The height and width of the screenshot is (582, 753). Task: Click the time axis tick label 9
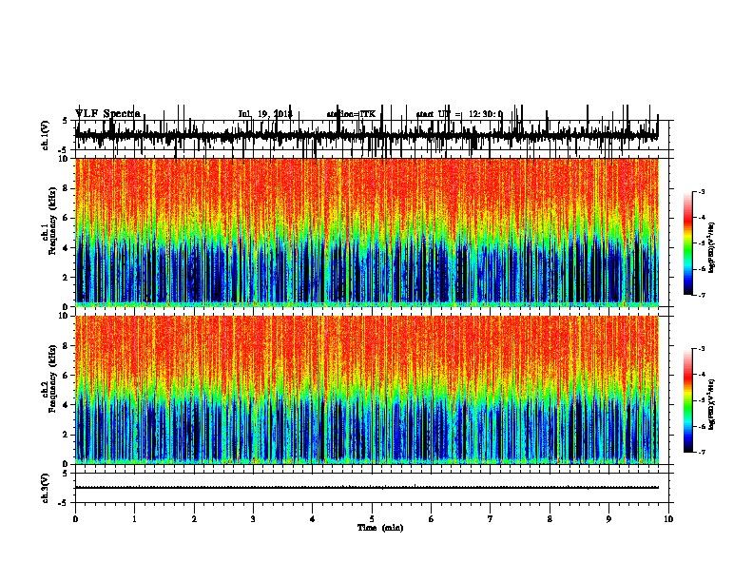[608, 519]
